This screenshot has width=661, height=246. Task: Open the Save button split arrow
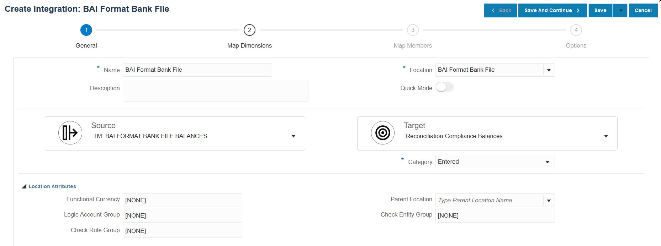[620, 11]
